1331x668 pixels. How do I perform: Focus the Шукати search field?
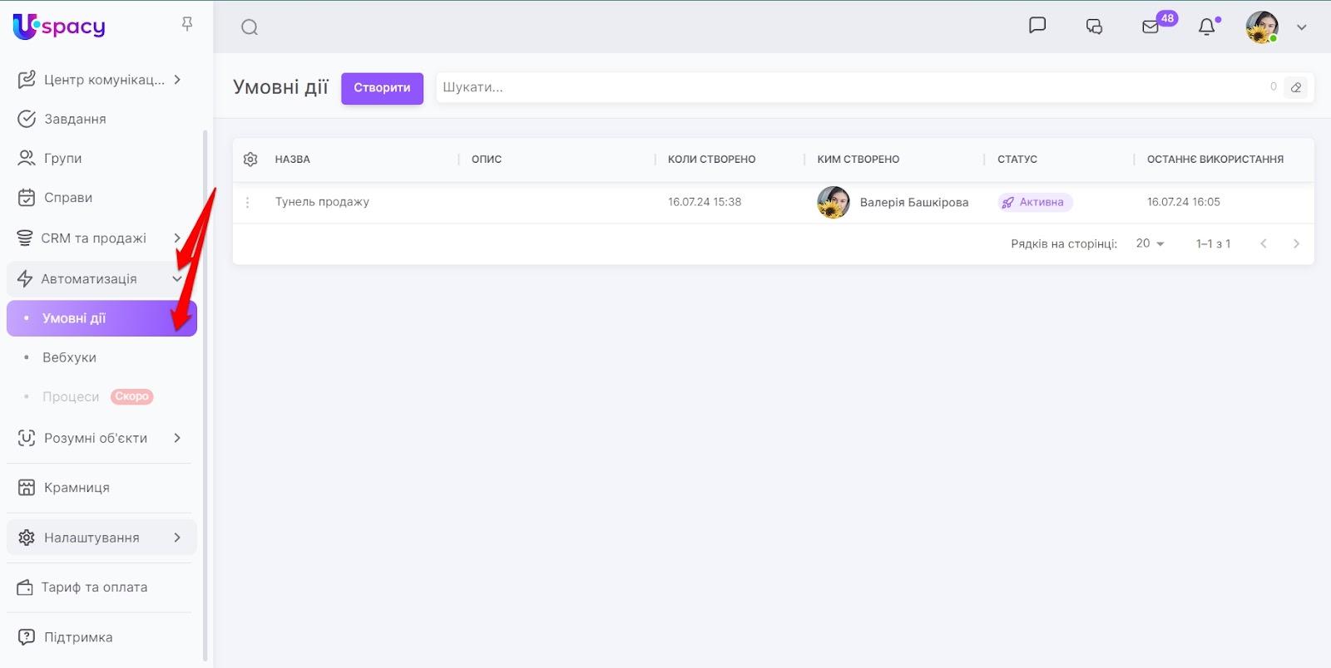coord(849,87)
